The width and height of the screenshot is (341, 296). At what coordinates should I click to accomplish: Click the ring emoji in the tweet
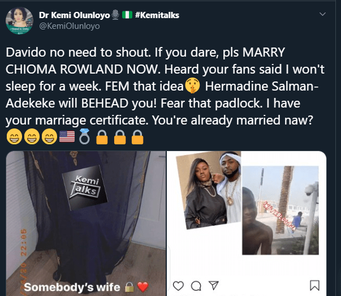pos(85,138)
